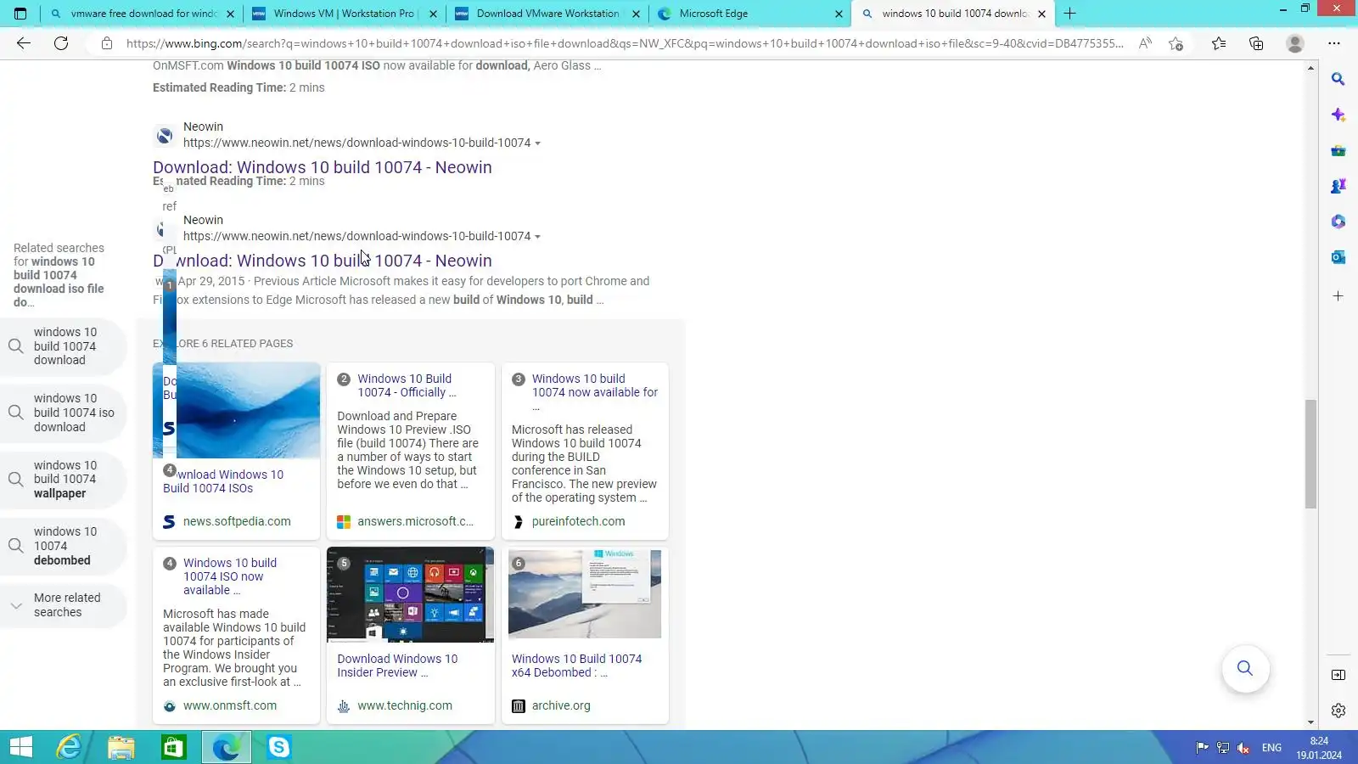Launch Internet Explorer from the taskbar
Viewport: 1358px width, 764px height.
coord(69,747)
